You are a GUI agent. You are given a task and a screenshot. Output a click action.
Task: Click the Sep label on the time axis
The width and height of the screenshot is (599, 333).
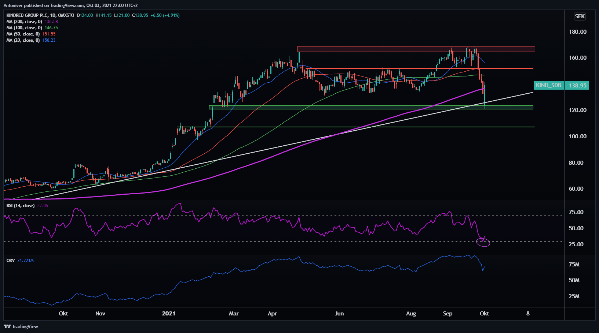click(448, 314)
